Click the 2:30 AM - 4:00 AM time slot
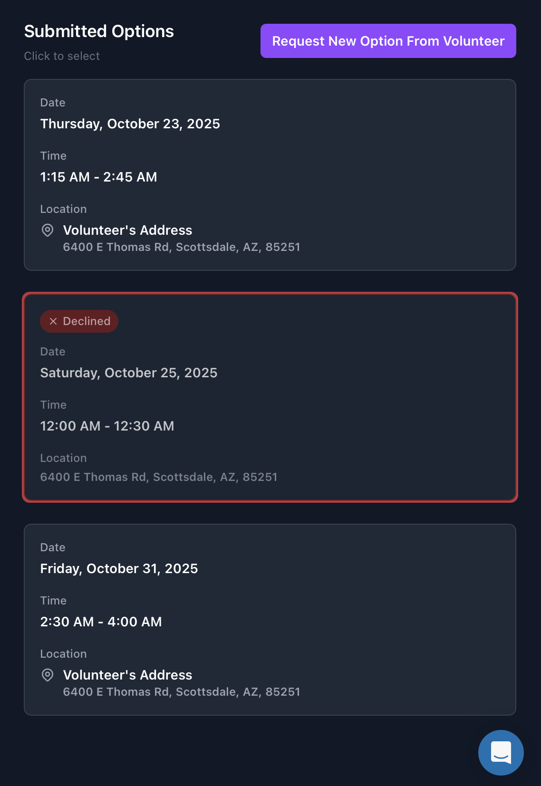Screen dimensions: 541x786 pyautogui.click(x=101, y=622)
